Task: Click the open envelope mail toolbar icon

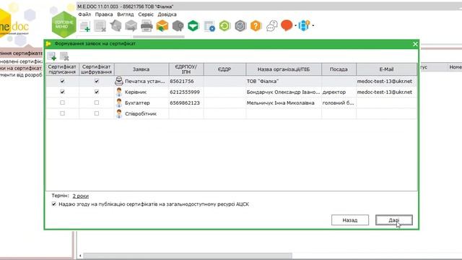Action: [131, 26]
